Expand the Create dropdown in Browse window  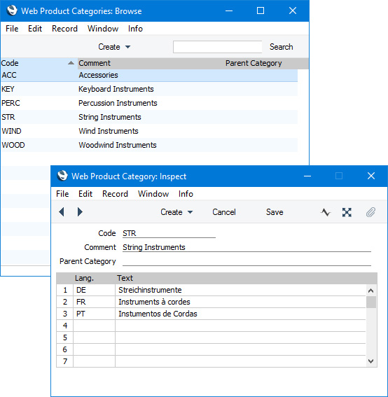tap(114, 47)
